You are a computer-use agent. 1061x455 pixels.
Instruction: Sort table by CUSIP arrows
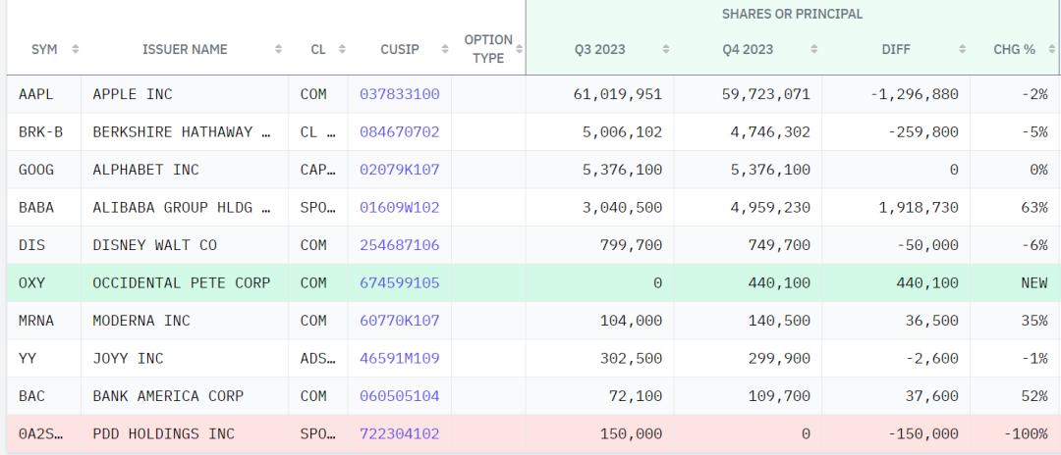point(445,49)
